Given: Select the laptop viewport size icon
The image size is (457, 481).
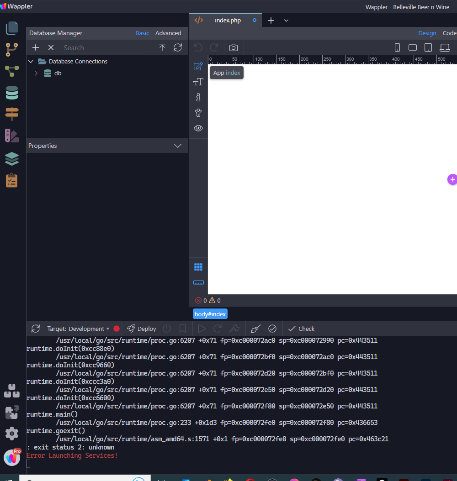Looking at the screenshot, I should [x=445, y=47].
